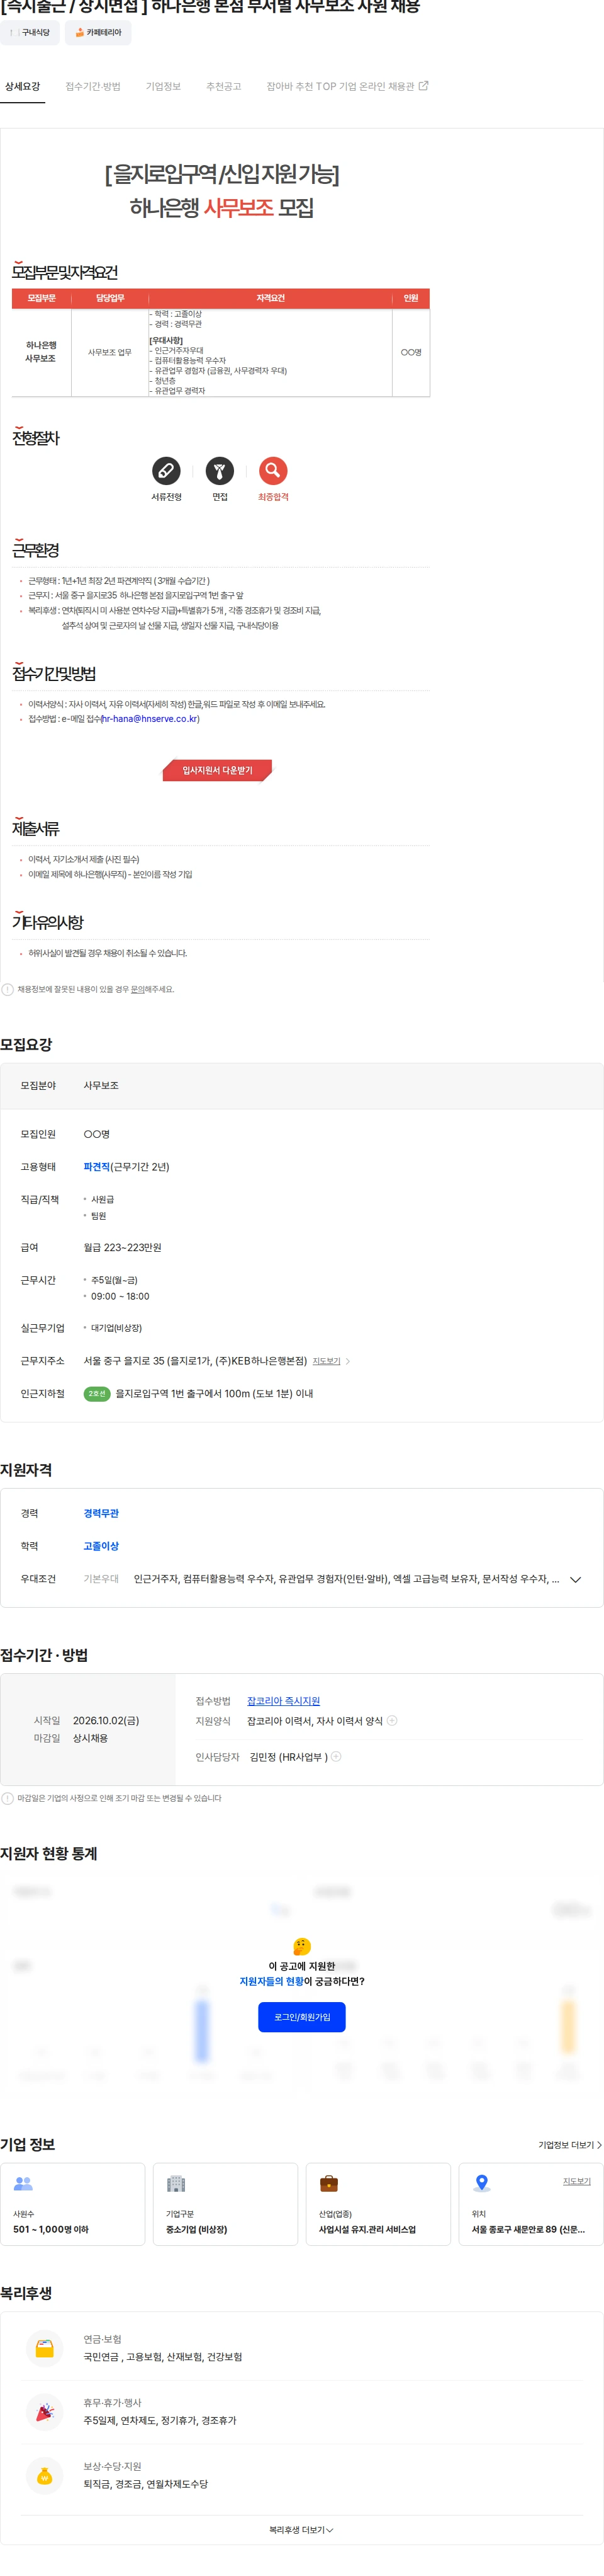This screenshot has height=2576, width=604.
Task: Open 잡아바 추천 TOP 기업 온라인 채용관
Action: (x=347, y=87)
